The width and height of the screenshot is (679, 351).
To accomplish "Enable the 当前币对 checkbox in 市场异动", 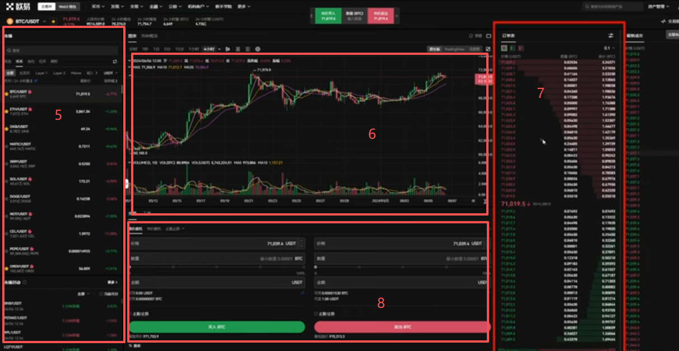I will click(x=101, y=294).
